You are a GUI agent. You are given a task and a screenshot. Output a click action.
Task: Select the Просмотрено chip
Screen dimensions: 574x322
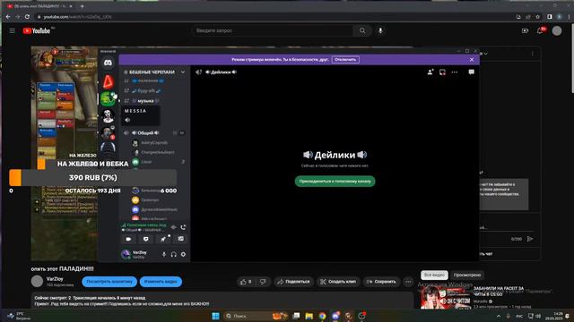pyautogui.click(x=467, y=275)
